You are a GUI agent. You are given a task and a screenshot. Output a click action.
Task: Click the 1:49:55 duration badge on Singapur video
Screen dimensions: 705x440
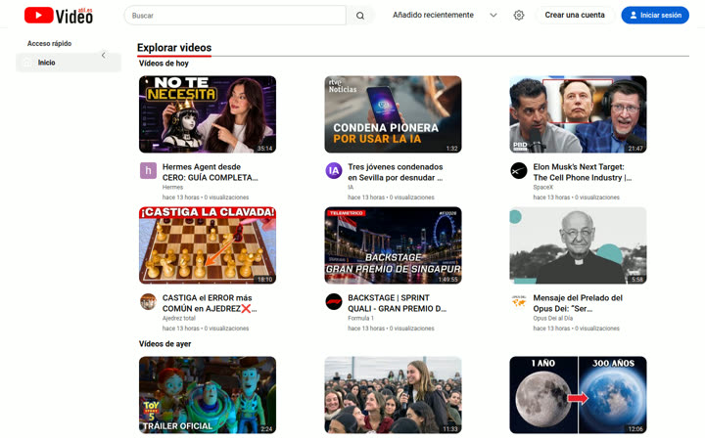[x=447, y=280]
